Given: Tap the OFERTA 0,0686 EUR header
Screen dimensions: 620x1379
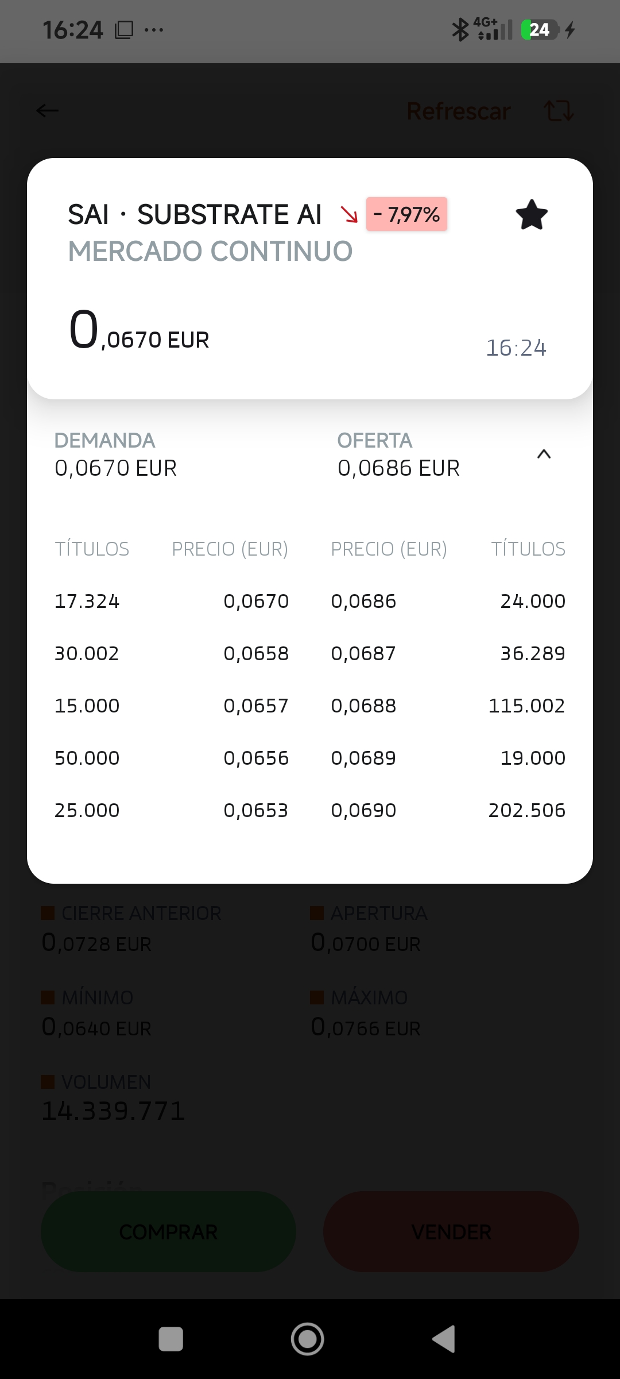Looking at the screenshot, I should (x=398, y=454).
